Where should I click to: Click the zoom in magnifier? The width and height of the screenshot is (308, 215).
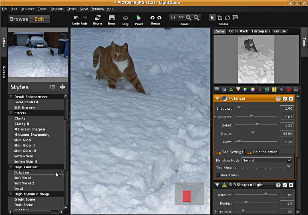coord(189,18)
